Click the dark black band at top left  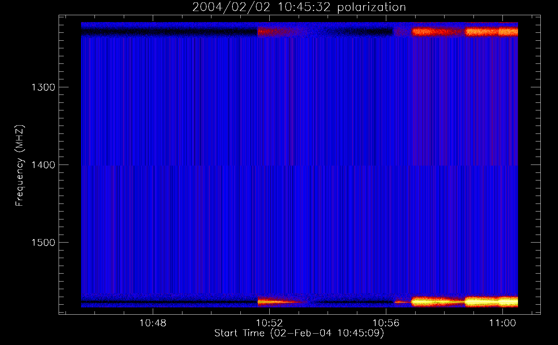coord(169,32)
